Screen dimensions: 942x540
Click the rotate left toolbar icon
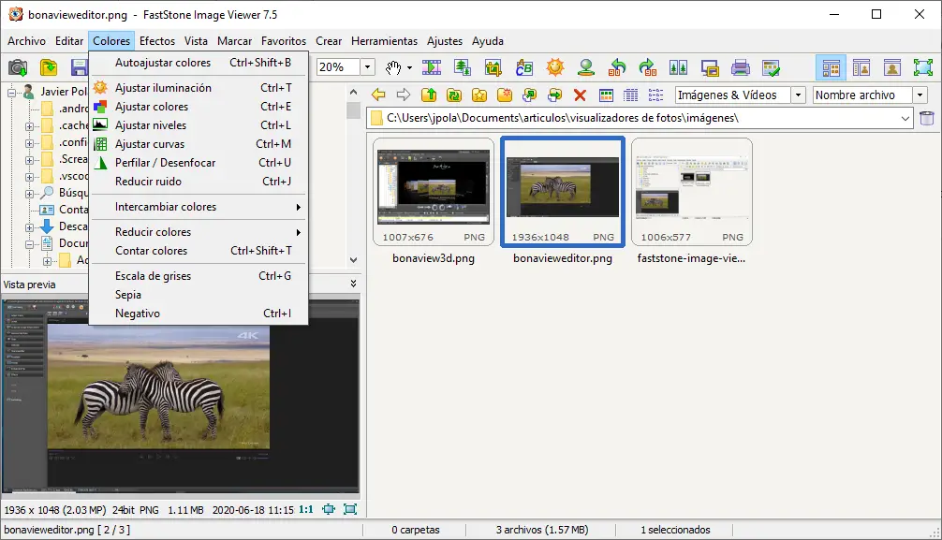[x=617, y=67]
